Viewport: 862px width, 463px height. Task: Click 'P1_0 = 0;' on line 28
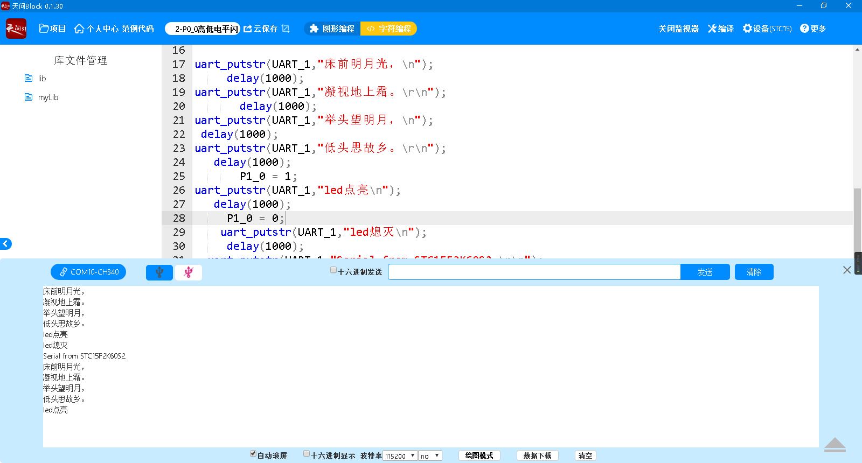[x=255, y=218]
